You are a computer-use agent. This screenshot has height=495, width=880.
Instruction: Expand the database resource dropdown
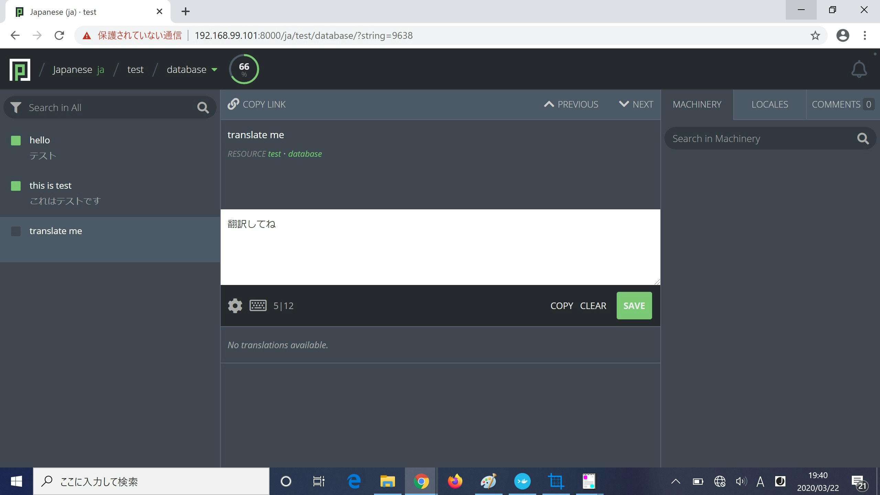(214, 70)
